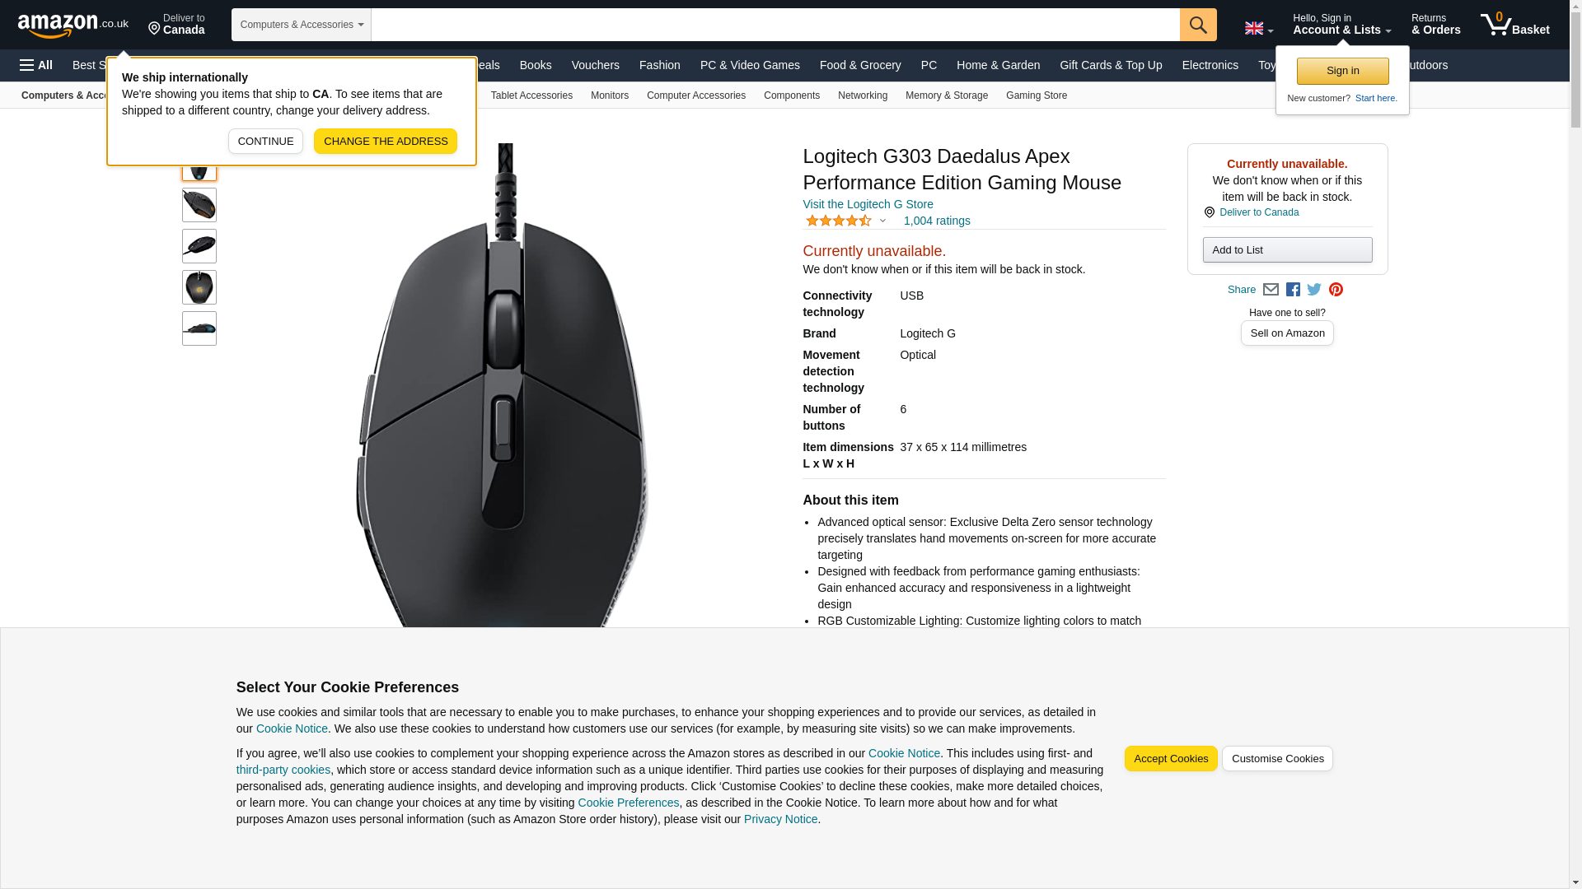Share product on Twitter icon
The height and width of the screenshot is (889, 1582).
click(x=1314, y=290)
